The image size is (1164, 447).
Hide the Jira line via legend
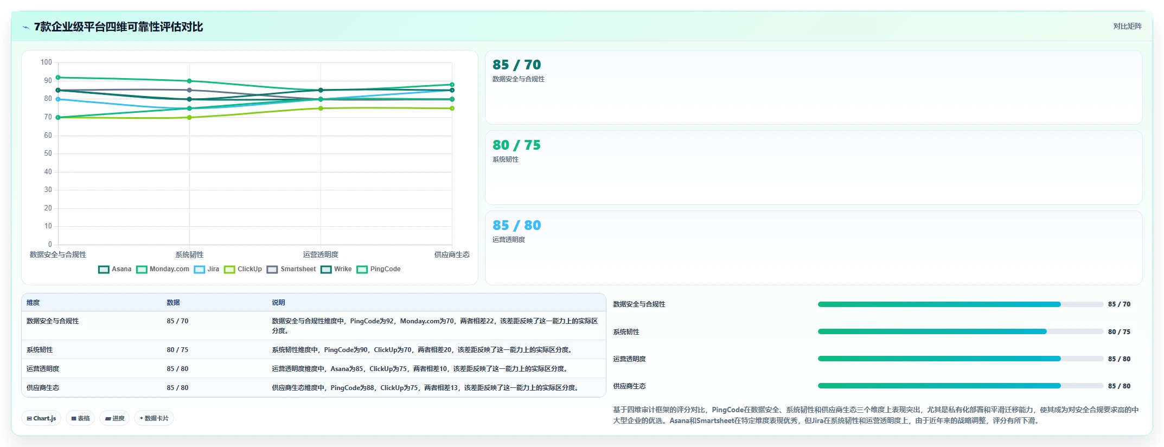point(207,269)
